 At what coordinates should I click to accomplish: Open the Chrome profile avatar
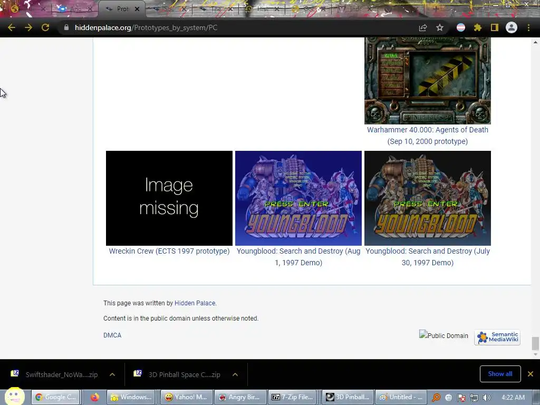point(512,27)
